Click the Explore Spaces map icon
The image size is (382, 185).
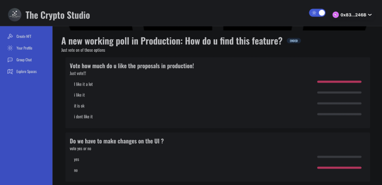pyautogui.click(x=10, y=72)
